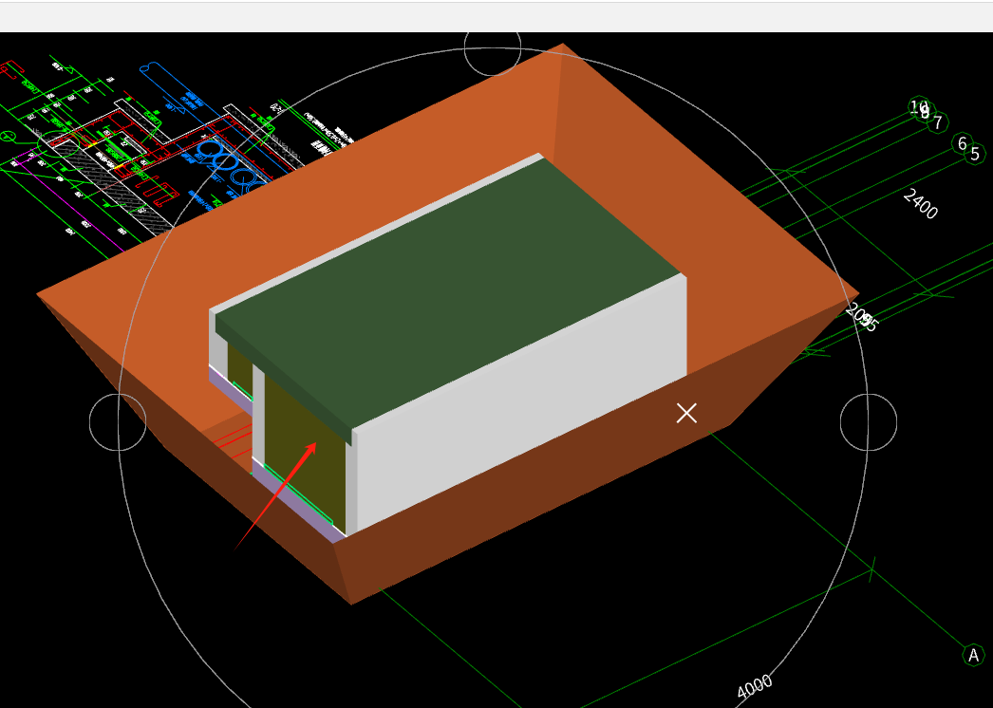Click the 4000 dimension text

tap(755, 686)
